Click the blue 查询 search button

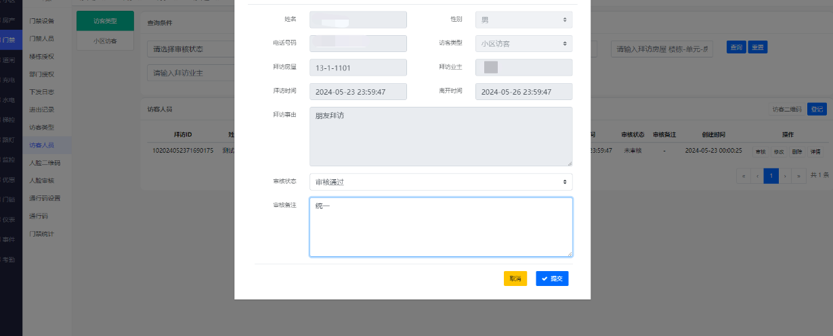click(735, 47)
